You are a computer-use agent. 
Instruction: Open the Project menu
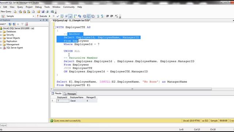(29, 7)
